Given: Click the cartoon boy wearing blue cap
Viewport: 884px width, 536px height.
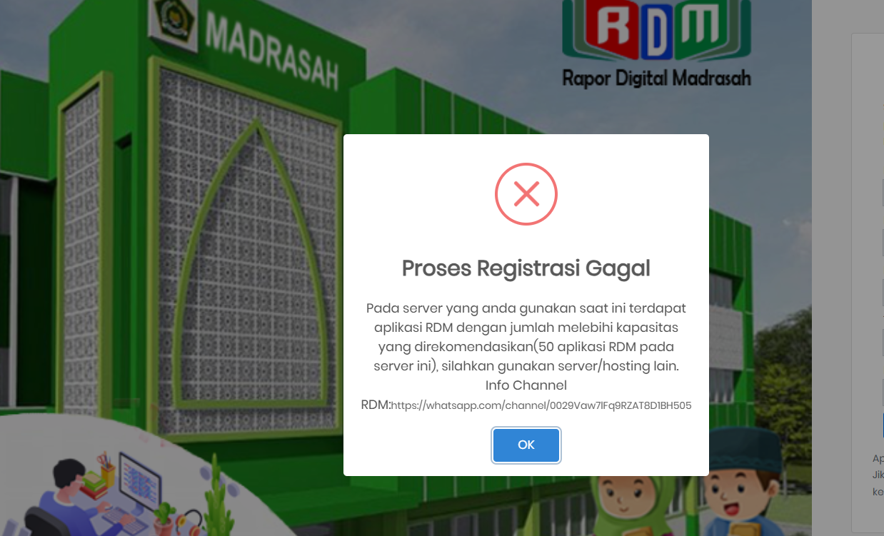Looking at the screenshot, I should (742, 482).
